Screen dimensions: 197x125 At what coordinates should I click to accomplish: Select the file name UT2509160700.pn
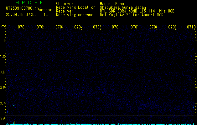coord(23,8)
